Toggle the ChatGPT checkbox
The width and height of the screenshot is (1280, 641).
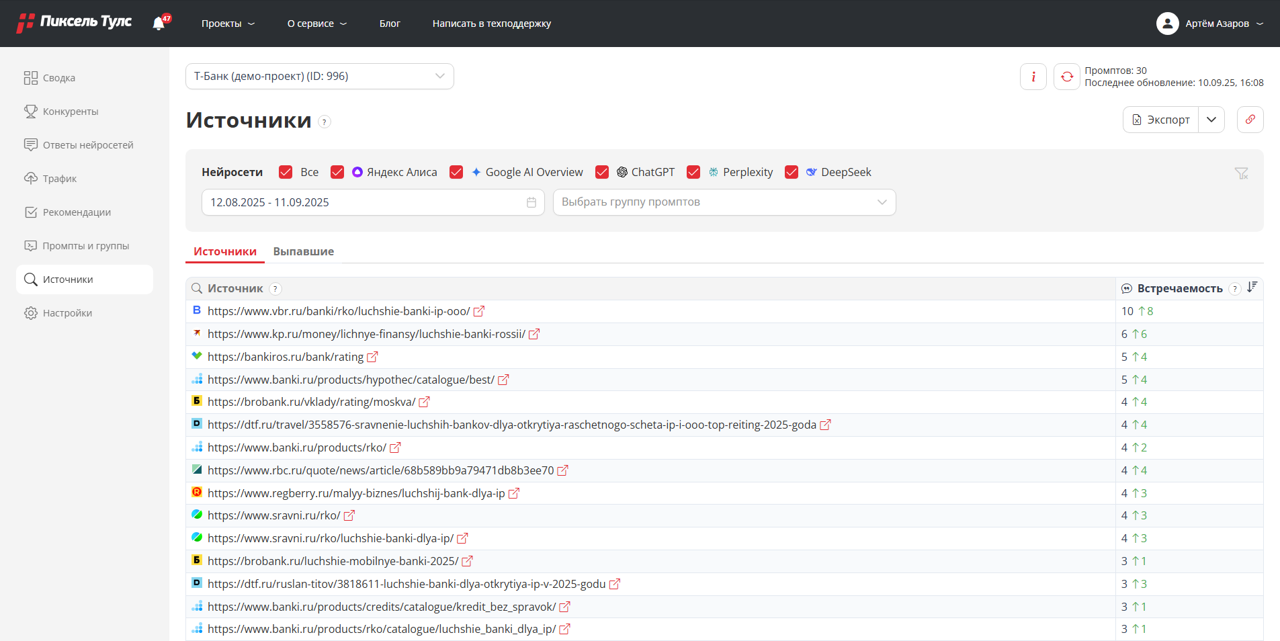pyautogui.click(x=602, y=172)
